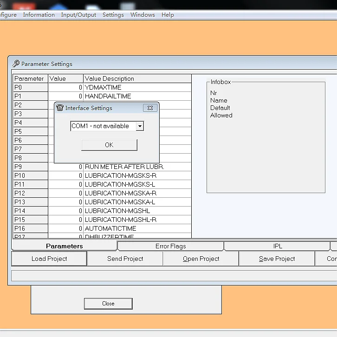The height and width of the screenshot is (337, 337).
Task: Click the Parameter Settings wrench icon
Action: (16, 64)
